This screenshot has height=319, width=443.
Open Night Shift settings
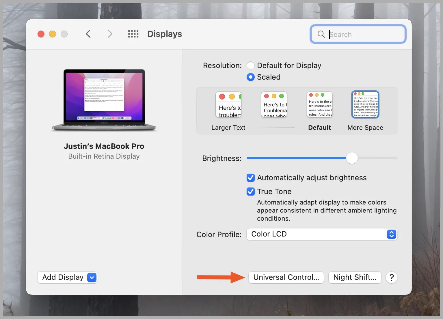[x=355, y=277]
